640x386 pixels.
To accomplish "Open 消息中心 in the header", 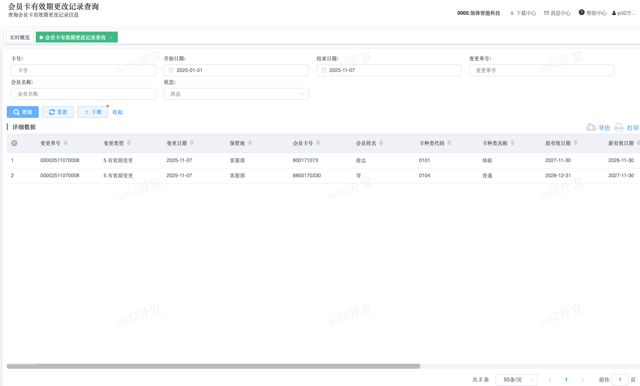I will coord(558,13).
